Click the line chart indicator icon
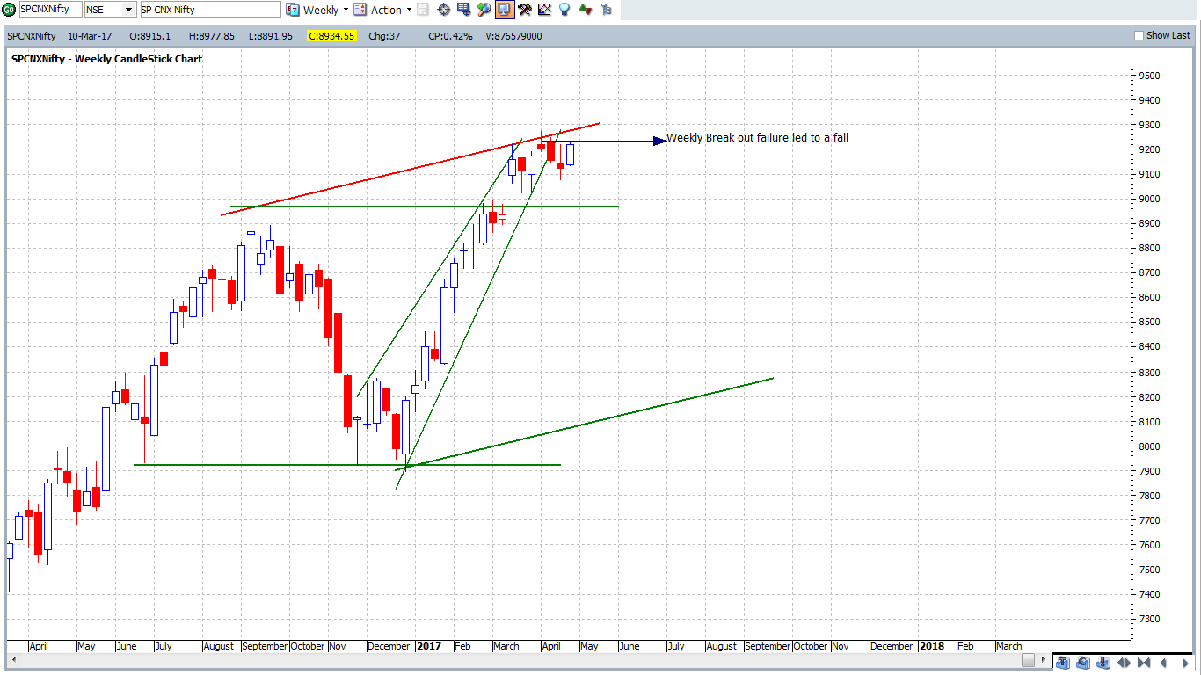Viewport: 1201px width, 675px height. (544, 10)
